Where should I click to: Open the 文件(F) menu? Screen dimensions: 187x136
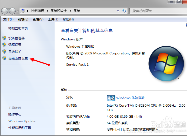point(8,19)
